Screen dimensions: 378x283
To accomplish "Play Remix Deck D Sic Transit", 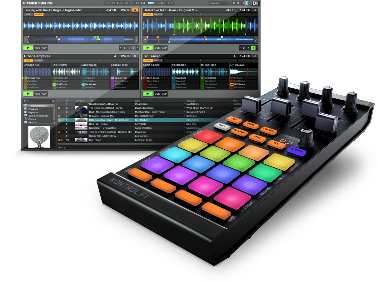I will 148,94.
